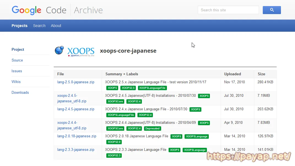295x166 pixels.
Task: Switch to the Search section
Action: (x=39, y=25)
